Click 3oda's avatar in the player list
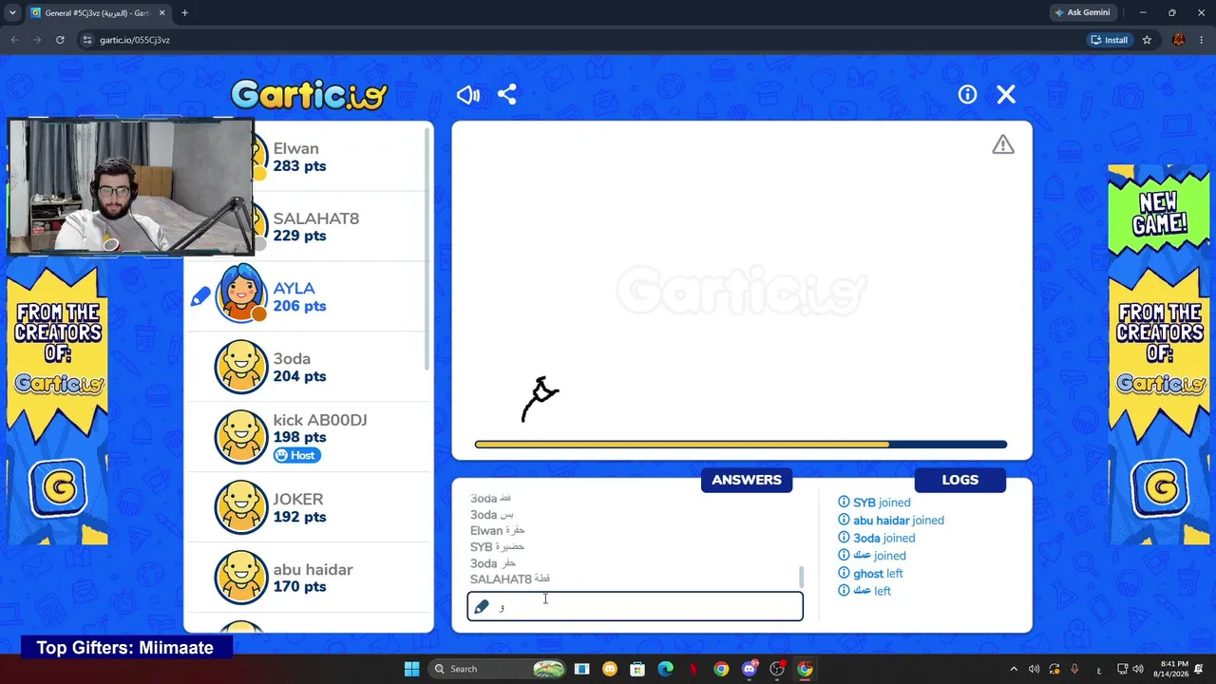 point(241,367)
